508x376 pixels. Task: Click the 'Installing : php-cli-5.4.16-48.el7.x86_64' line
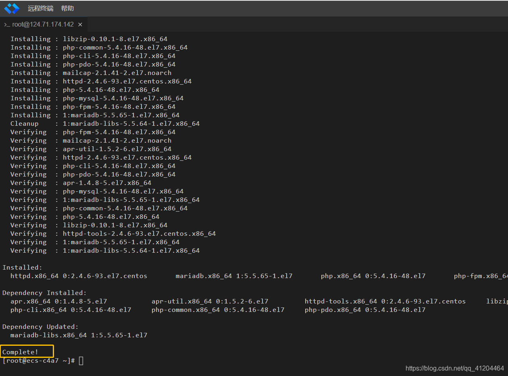(93, 56)
